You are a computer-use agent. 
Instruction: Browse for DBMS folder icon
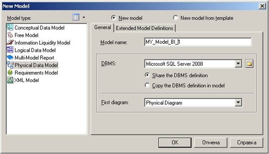tap(249, 64)
